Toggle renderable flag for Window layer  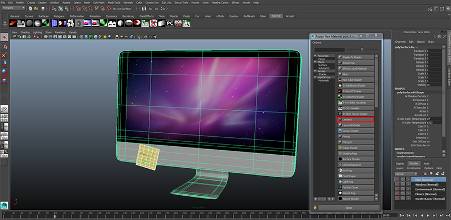click(x=397, y=184)
